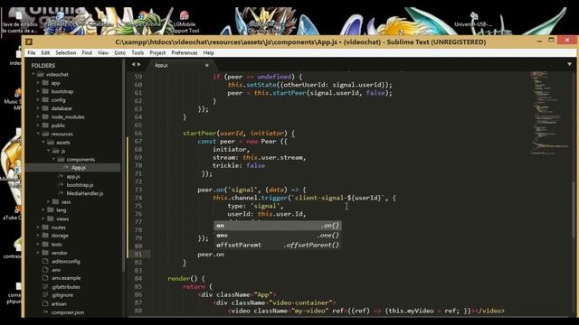
Task: Collapse the components folder
Action: point(54,159)
